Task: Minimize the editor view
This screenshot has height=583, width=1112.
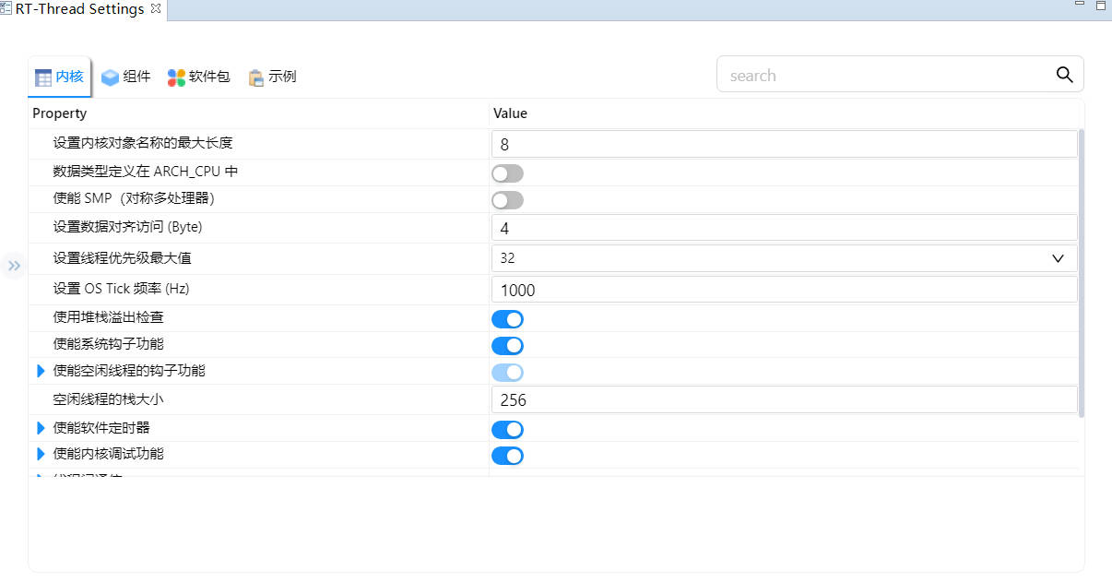Action: tap(1080, 5)
